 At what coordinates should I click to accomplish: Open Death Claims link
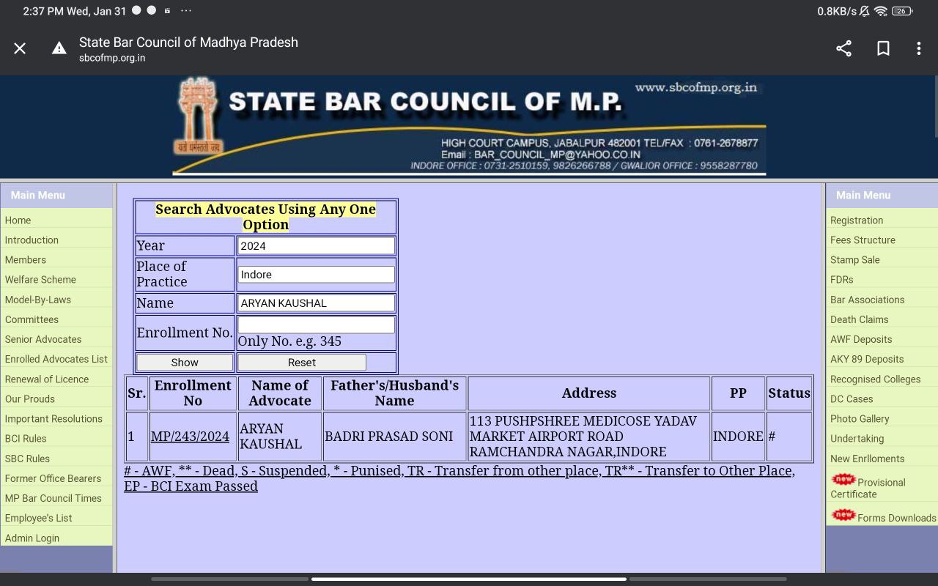click(860, 319)
